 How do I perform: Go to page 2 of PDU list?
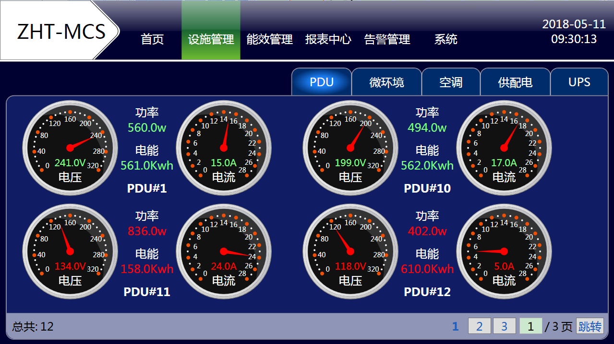coord(479,327)
